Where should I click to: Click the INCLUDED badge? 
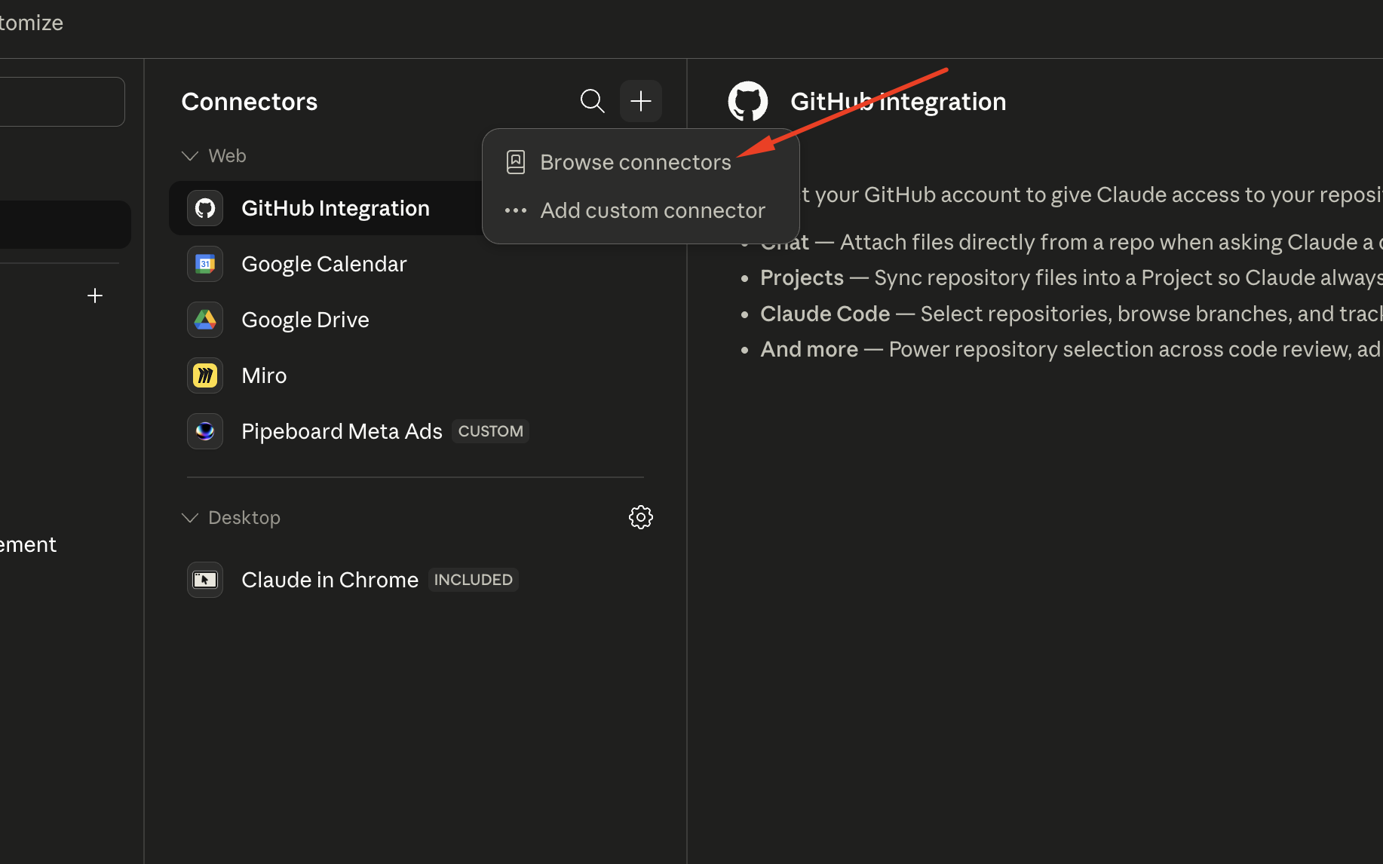(x=474, y=580)
